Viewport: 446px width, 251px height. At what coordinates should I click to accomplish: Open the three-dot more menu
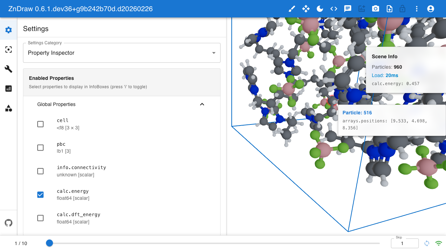coord(417,9)
